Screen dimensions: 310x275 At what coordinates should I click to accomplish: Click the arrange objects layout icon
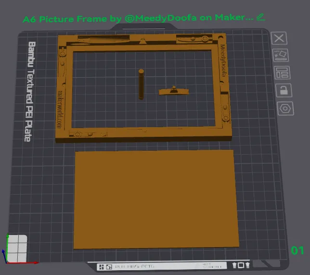click(x=282, y=73)
